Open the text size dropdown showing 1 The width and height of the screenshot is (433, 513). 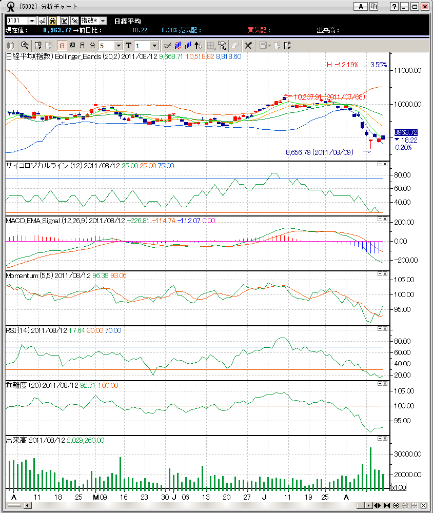[x=155, y=45]
